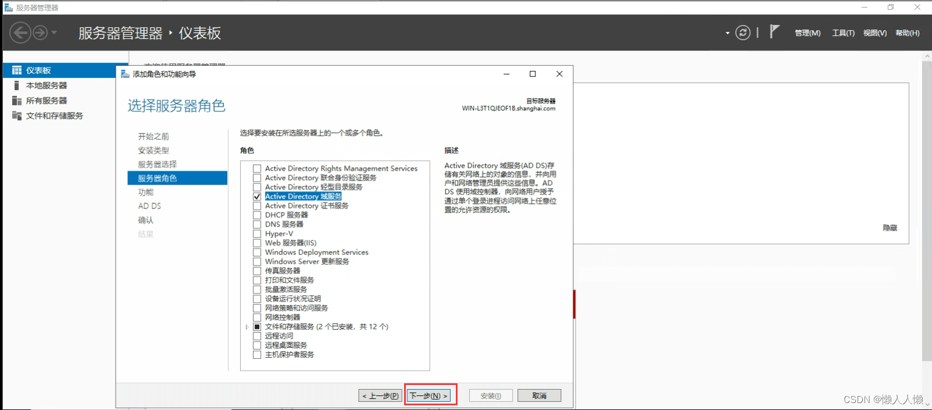Go back with the back arrow
The image size is (932, 410).
(x=20, y=33)
